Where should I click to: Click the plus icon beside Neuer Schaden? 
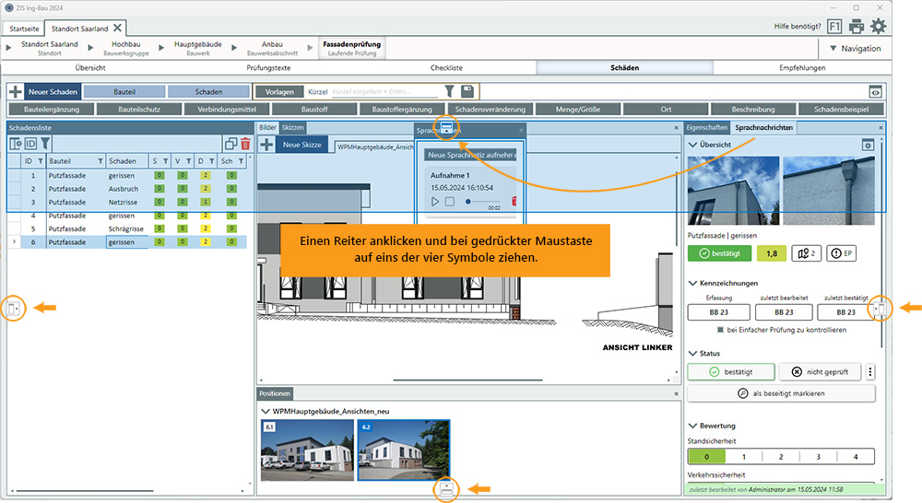point(16,92)
